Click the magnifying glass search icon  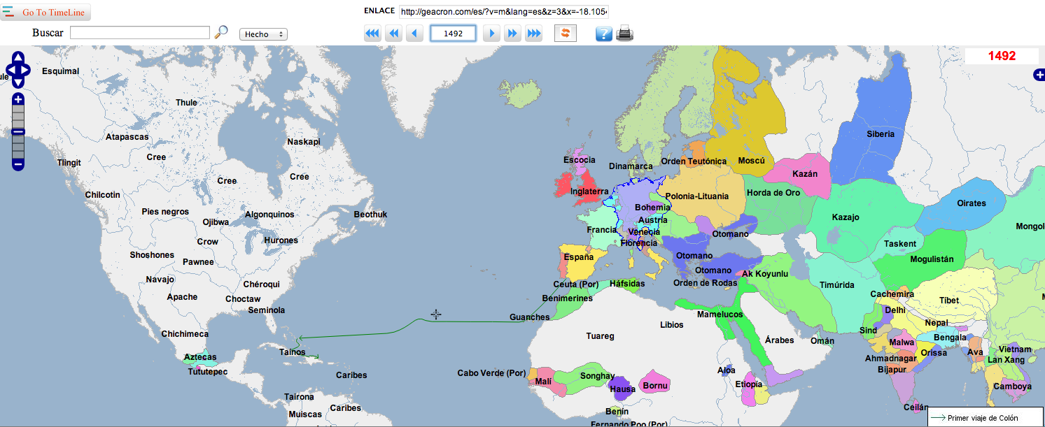[x=222, y=31]
